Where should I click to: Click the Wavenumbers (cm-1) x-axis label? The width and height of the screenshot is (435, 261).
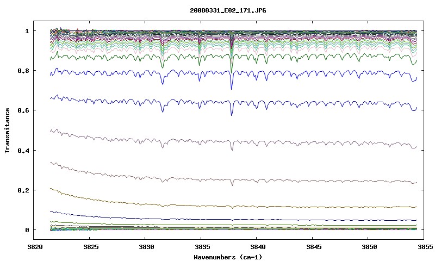coord(228,257)
